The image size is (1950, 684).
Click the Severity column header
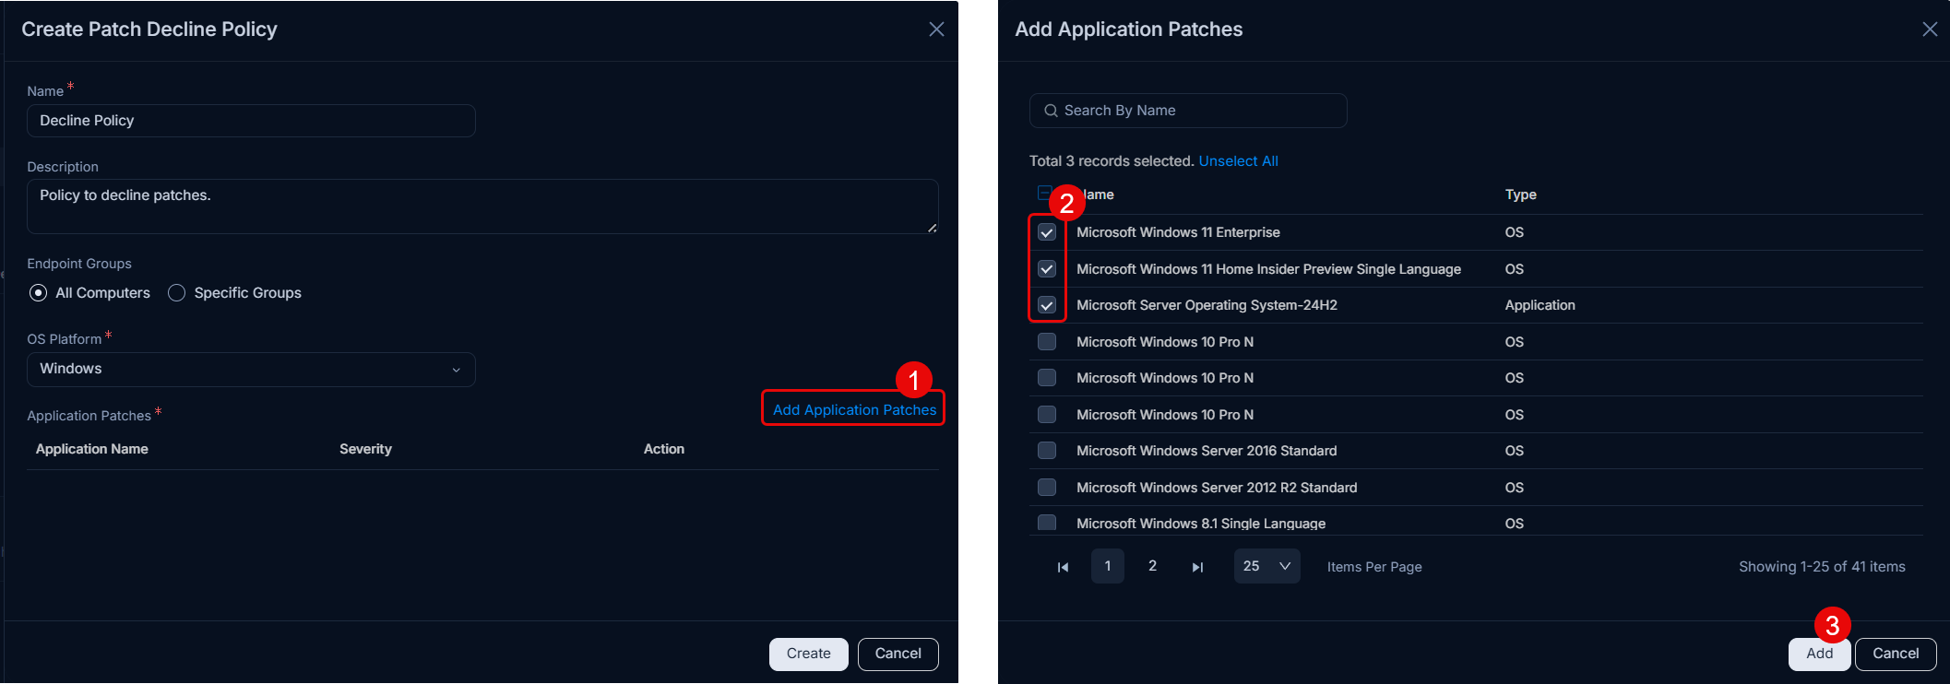(365, 449)
